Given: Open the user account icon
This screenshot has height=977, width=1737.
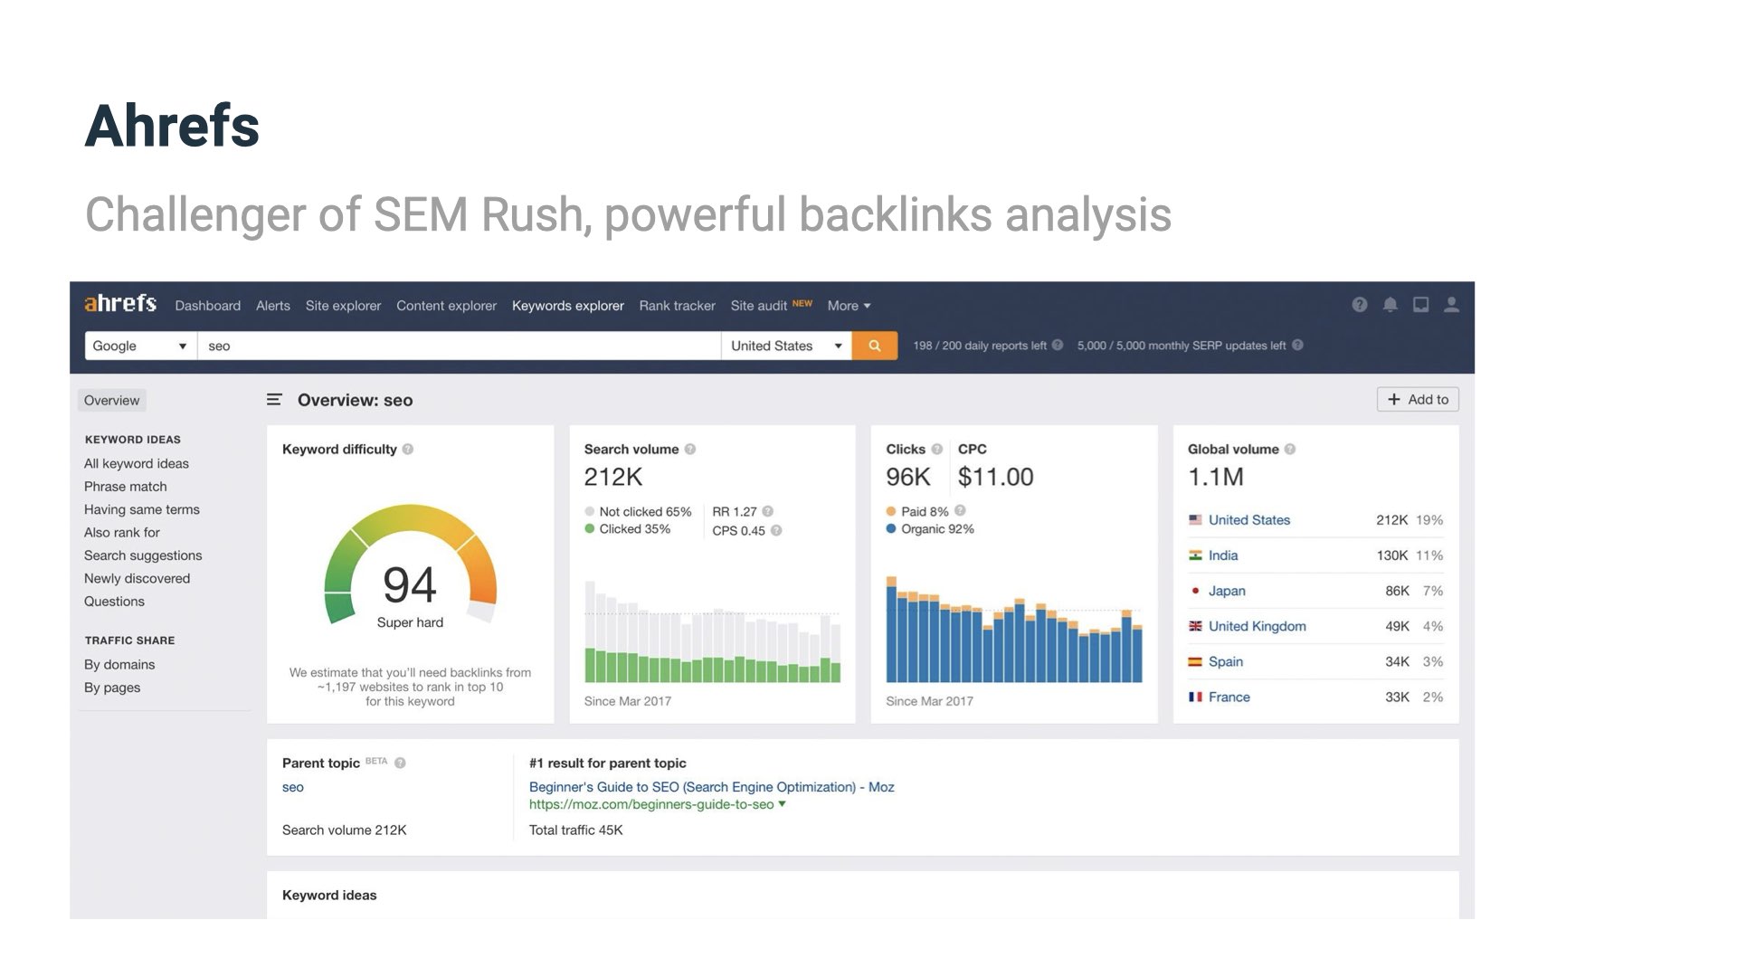Looking at the screenshot, I should coord(1451,305).
